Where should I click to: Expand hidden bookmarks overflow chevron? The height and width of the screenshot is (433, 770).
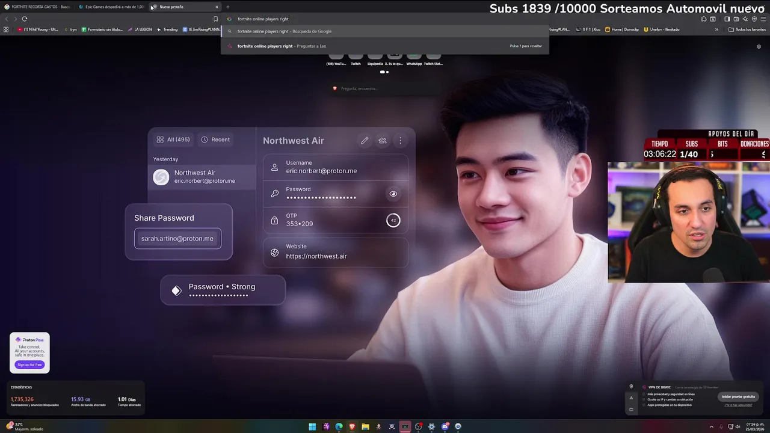coord(716,29)
